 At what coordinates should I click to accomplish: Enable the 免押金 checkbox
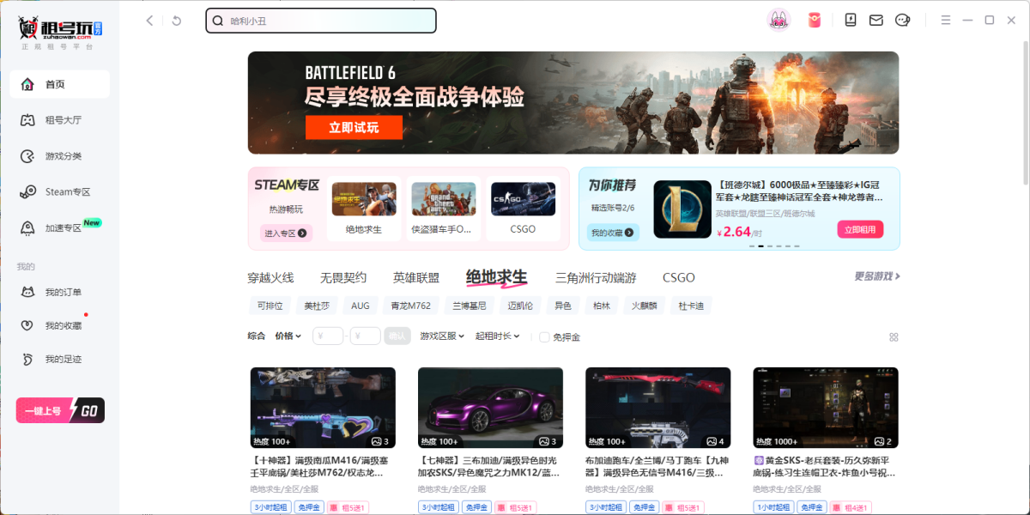544,337
